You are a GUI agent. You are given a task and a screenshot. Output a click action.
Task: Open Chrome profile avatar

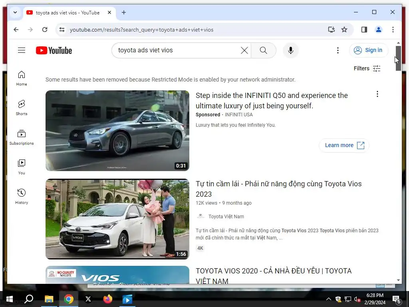pyautogui.click(x=379, y=30)
